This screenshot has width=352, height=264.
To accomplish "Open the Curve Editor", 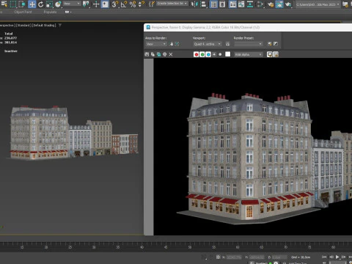I will (241, 4).
